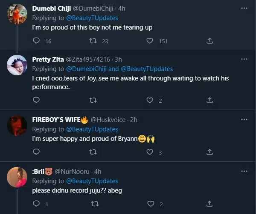The width and height of the screenshot is (256, 214).
Task: Like the FIREBOY'S WIFE tweet
Action: tap(150, 152)
